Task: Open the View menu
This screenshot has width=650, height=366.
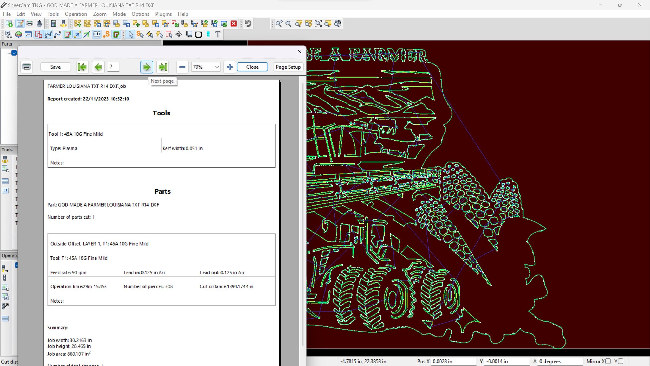Action: point(36,14)
